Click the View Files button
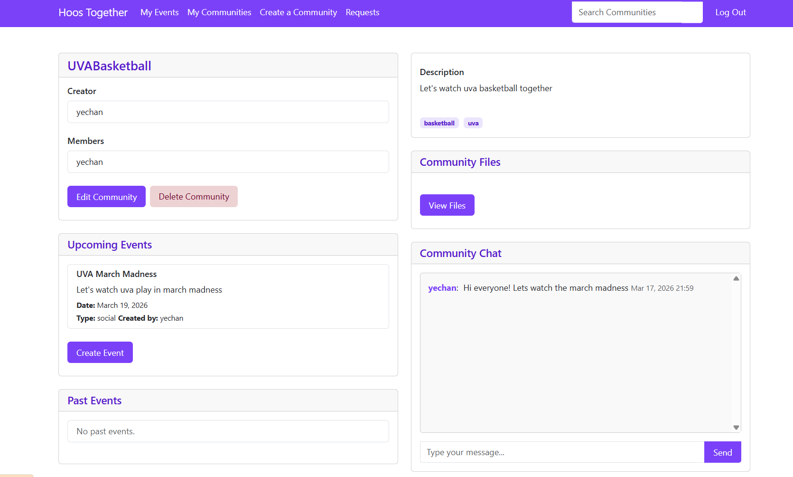 click(x=447, y=205)
